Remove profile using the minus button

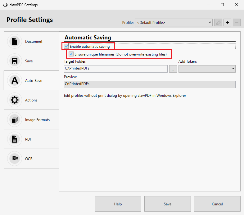click(x=237, y=23)
